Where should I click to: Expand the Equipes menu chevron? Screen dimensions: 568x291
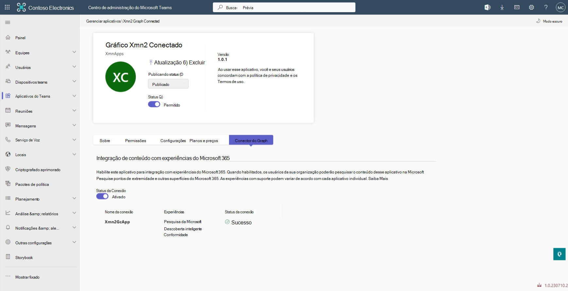(74, 52)
